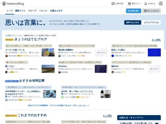Open the movie illustration thumbnail
This screenshot has width=166, height=124.
pyautogui.click(x=49, y=94)
